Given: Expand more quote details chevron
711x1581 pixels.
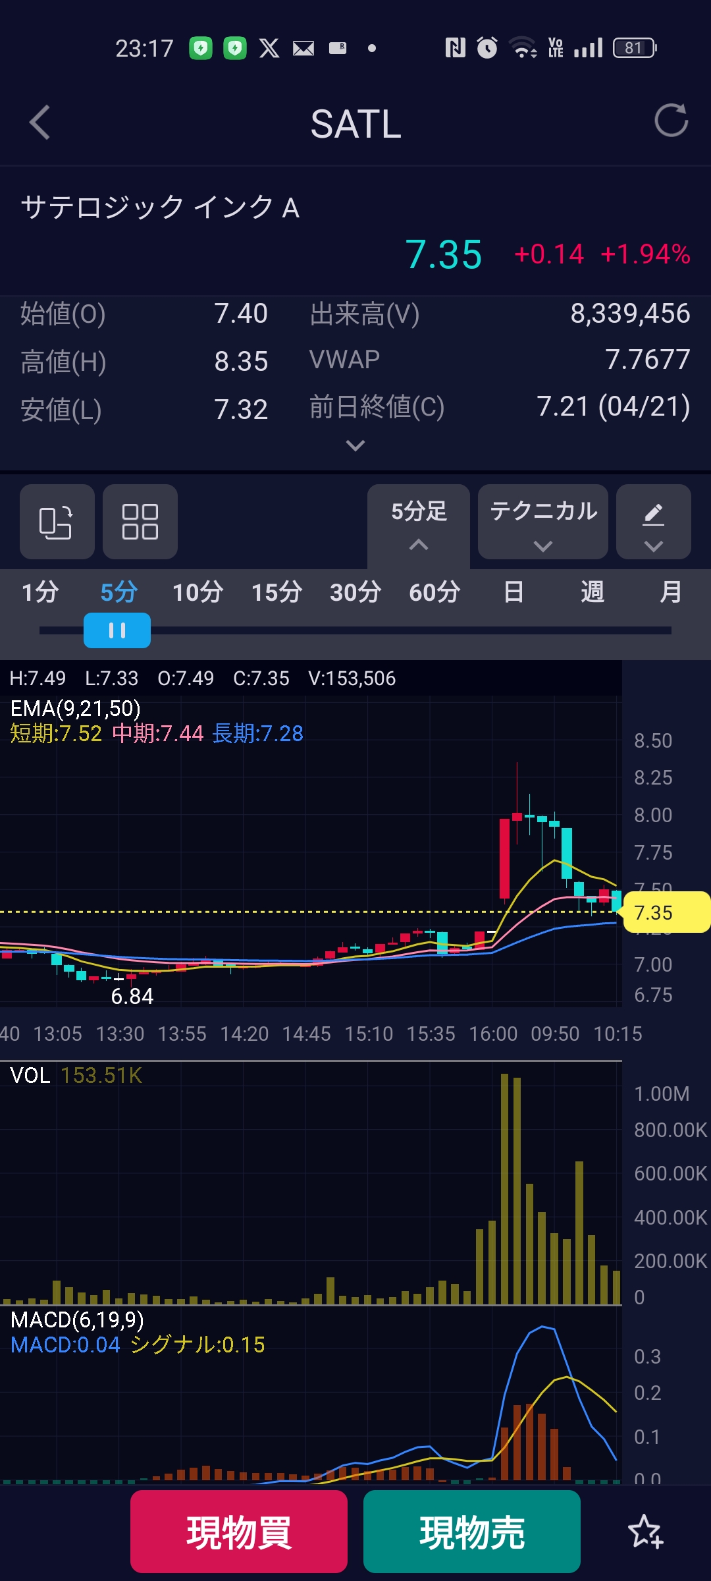Looking at the screenshot, I should (x=355, y=446).
